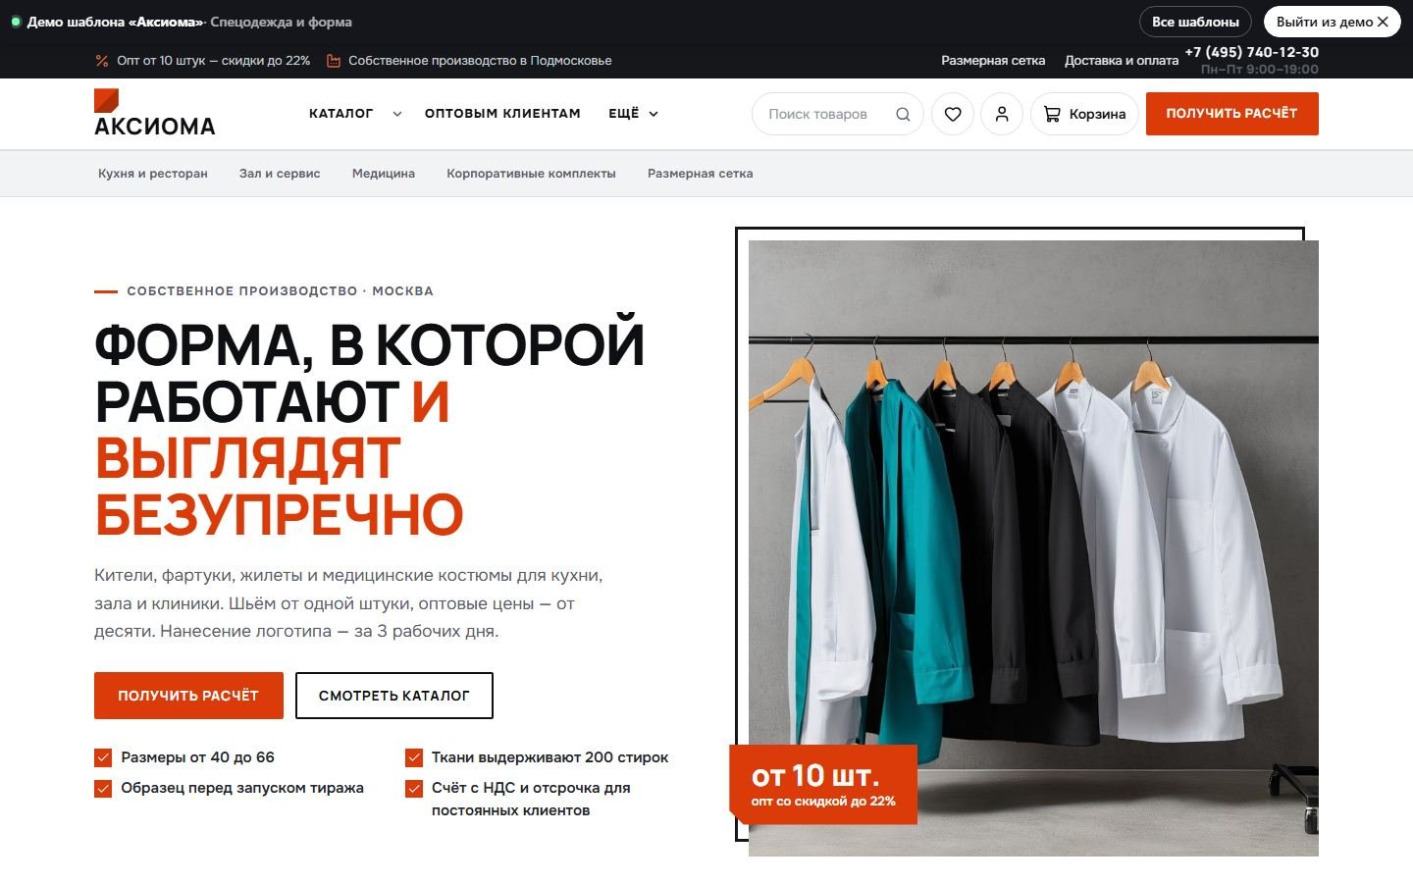Focus the Поиск товаров search field
Image resolution: width=1413 pixels, height=883 pixels.
pyautogui.click(x=838, y=114)
